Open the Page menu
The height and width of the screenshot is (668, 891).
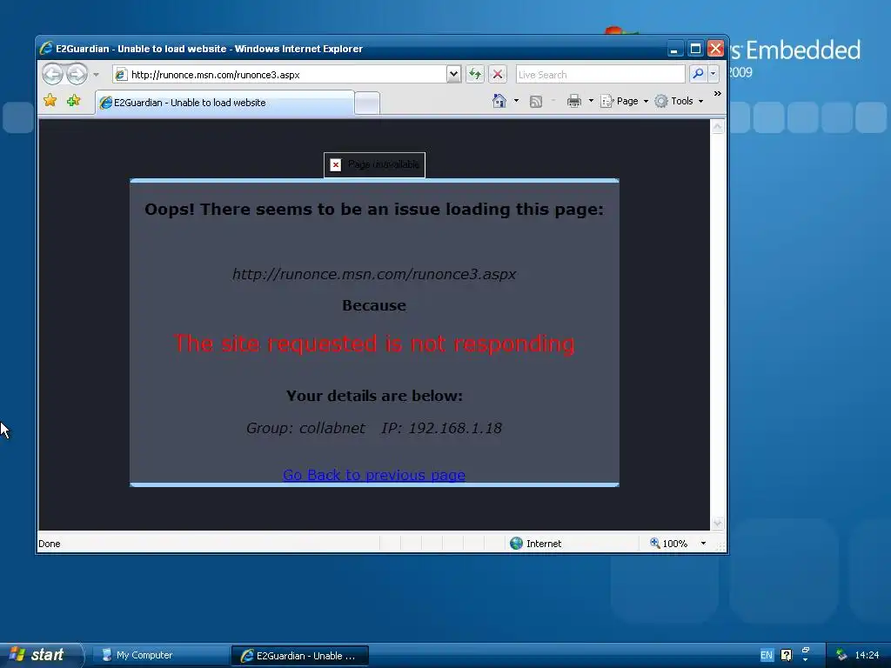625,101
